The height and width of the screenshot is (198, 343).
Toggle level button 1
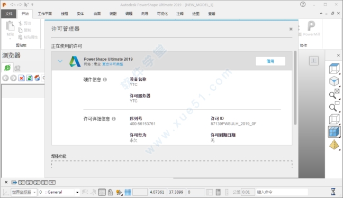pos(29,182)
